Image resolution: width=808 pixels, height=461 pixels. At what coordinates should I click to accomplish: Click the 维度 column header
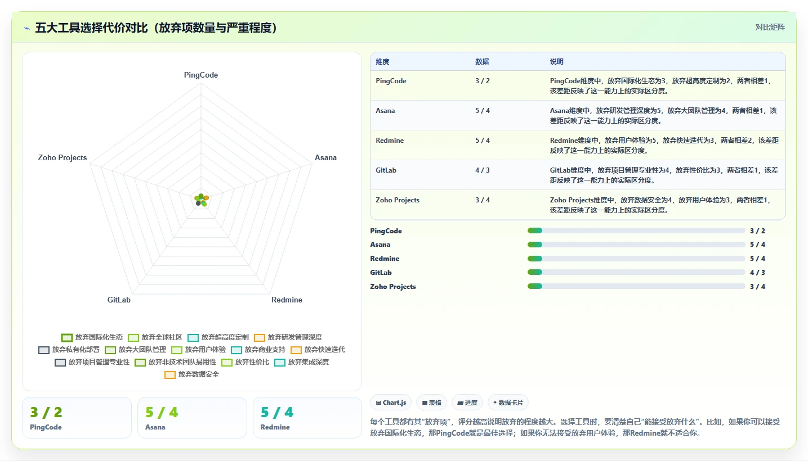382,62
